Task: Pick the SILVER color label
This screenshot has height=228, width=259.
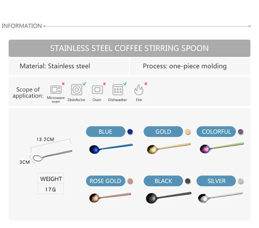Action: click(216, 181)
